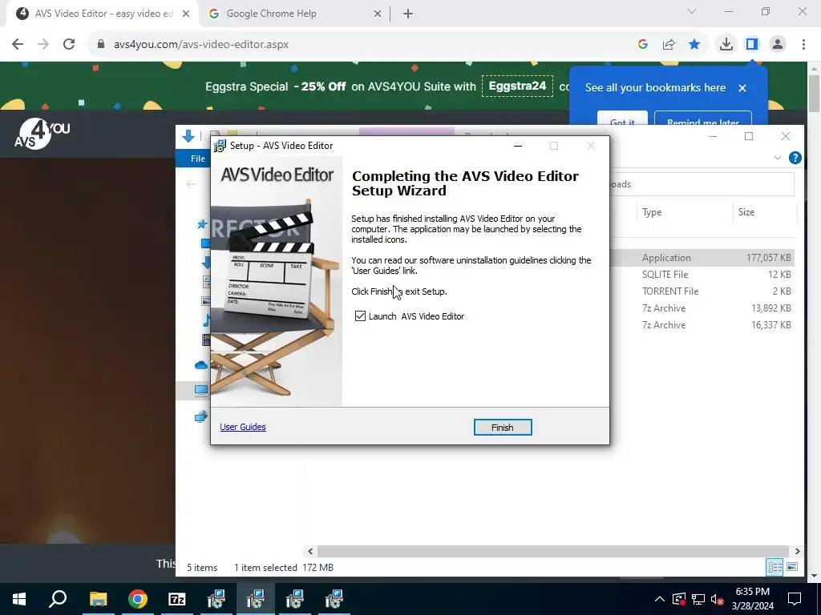Click the Google icon in address bar
Viewport: 821px width, 615px height.
coord(643,45)
